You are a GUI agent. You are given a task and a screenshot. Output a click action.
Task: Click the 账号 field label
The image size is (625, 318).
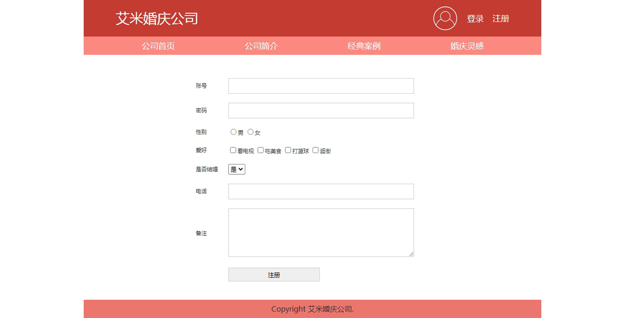201,86
